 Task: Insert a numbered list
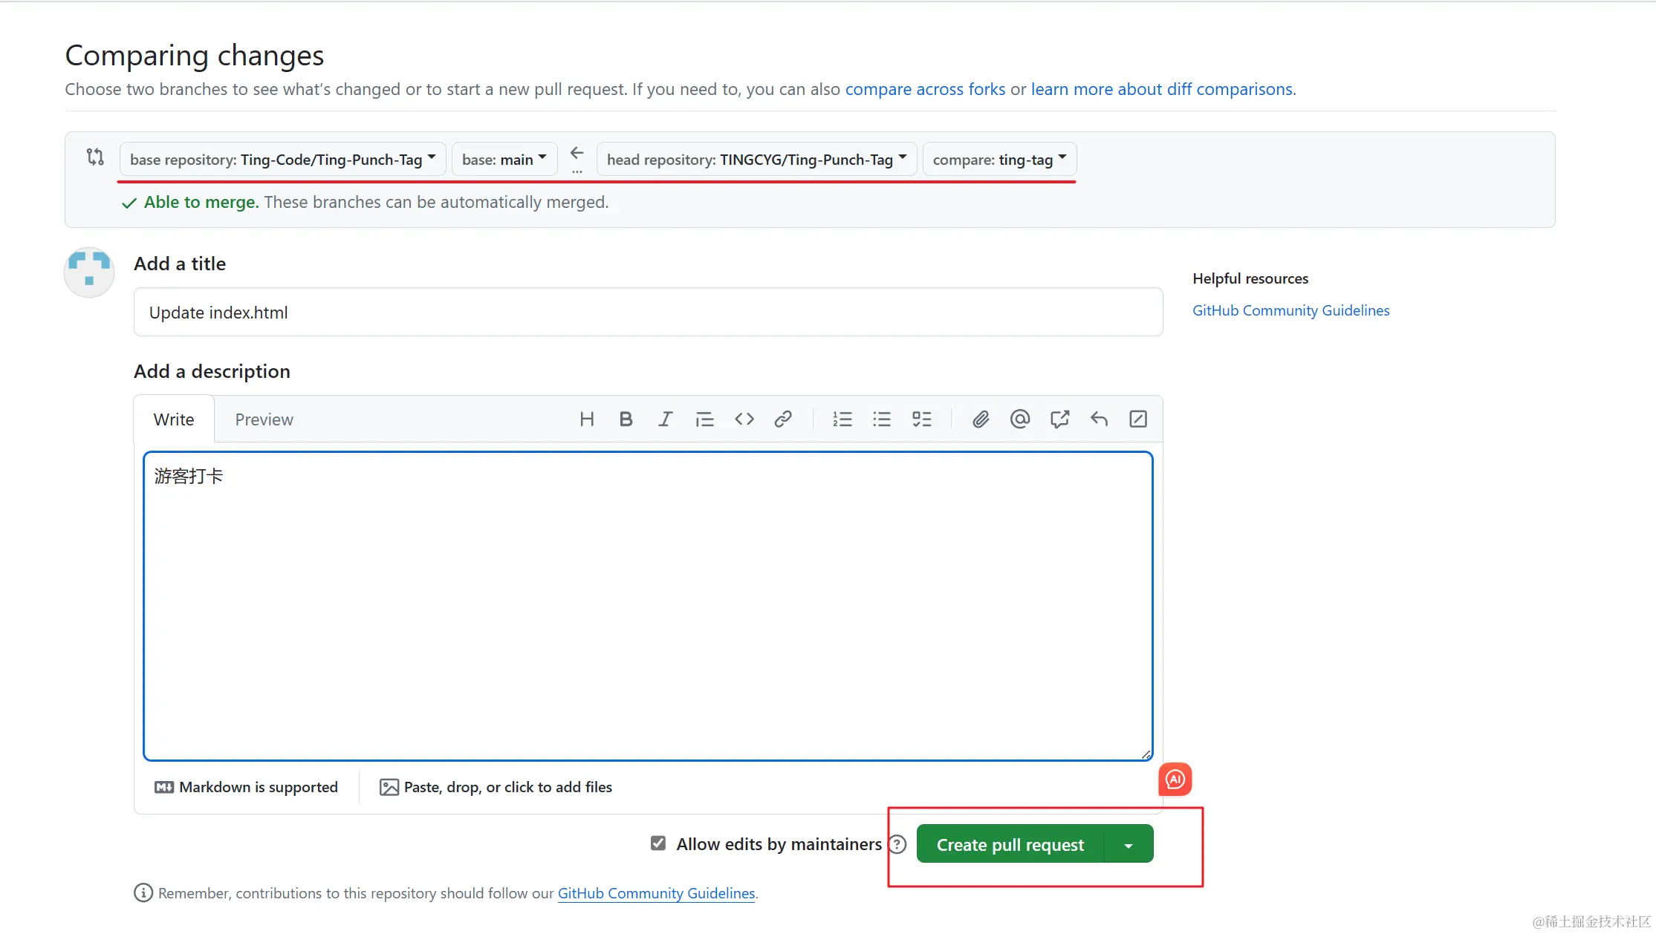point(842,419)
